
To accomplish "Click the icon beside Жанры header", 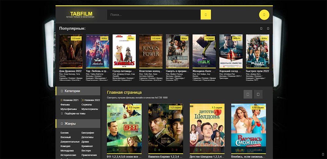I will [61, 124].
